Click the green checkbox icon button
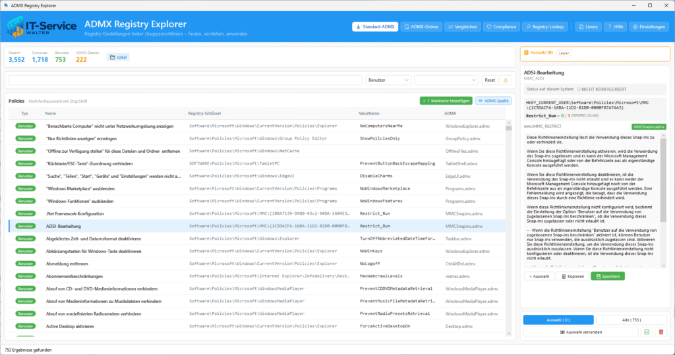This screenshot has width=675, height=355. tap(647, 332)
